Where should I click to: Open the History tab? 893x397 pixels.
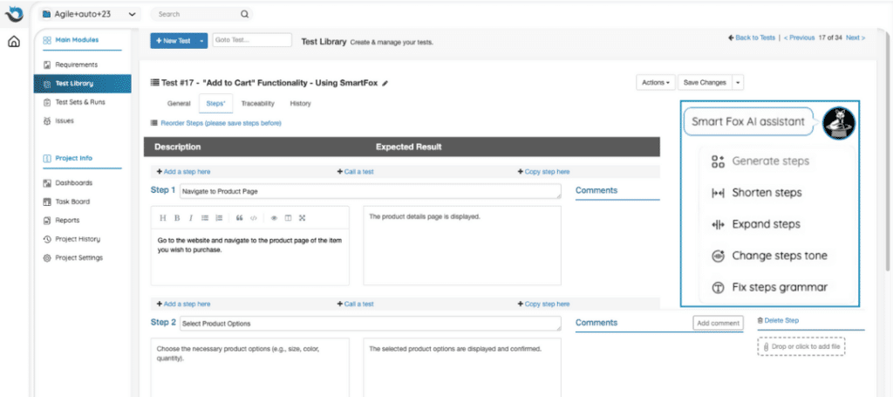click(300, 104)
